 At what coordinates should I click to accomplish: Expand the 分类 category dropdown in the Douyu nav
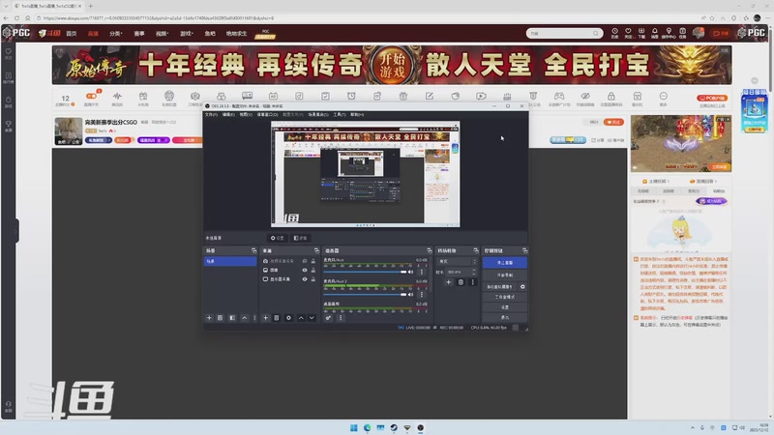coord(115,34)
